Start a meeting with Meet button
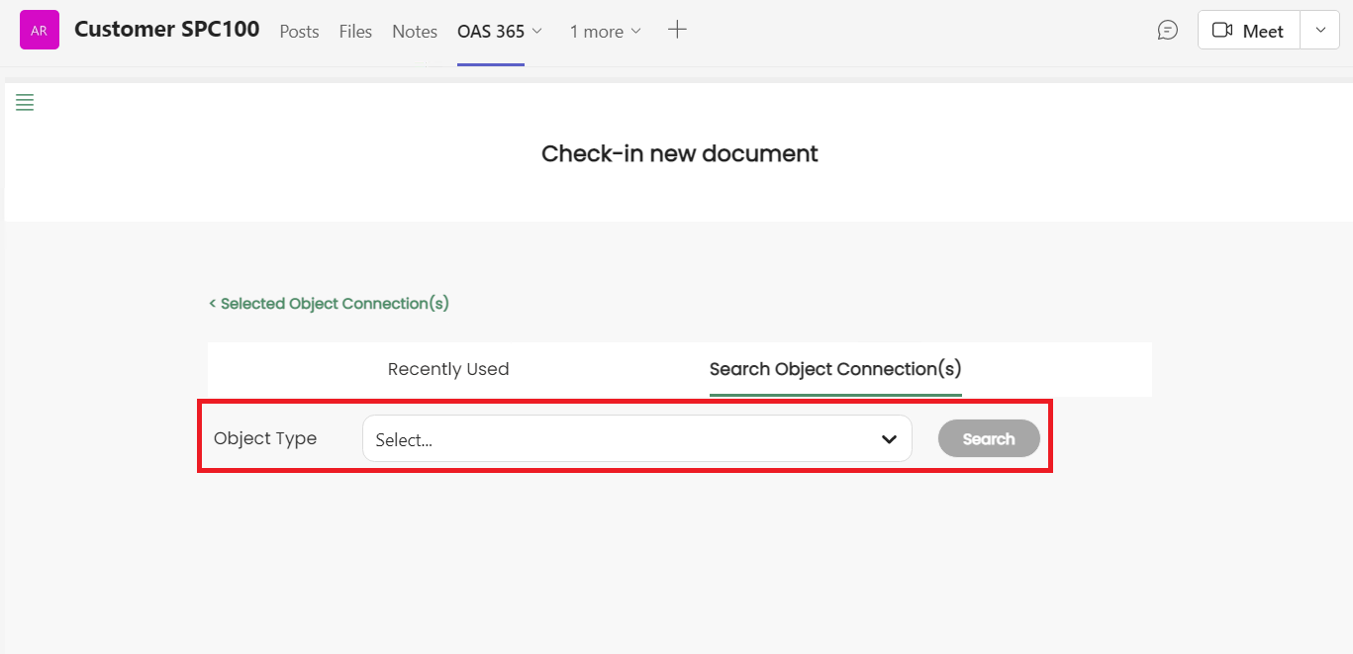Image resolution: width=1353 pixels, height=654 pixels. pyautogui.click(x=1248, y=31)
